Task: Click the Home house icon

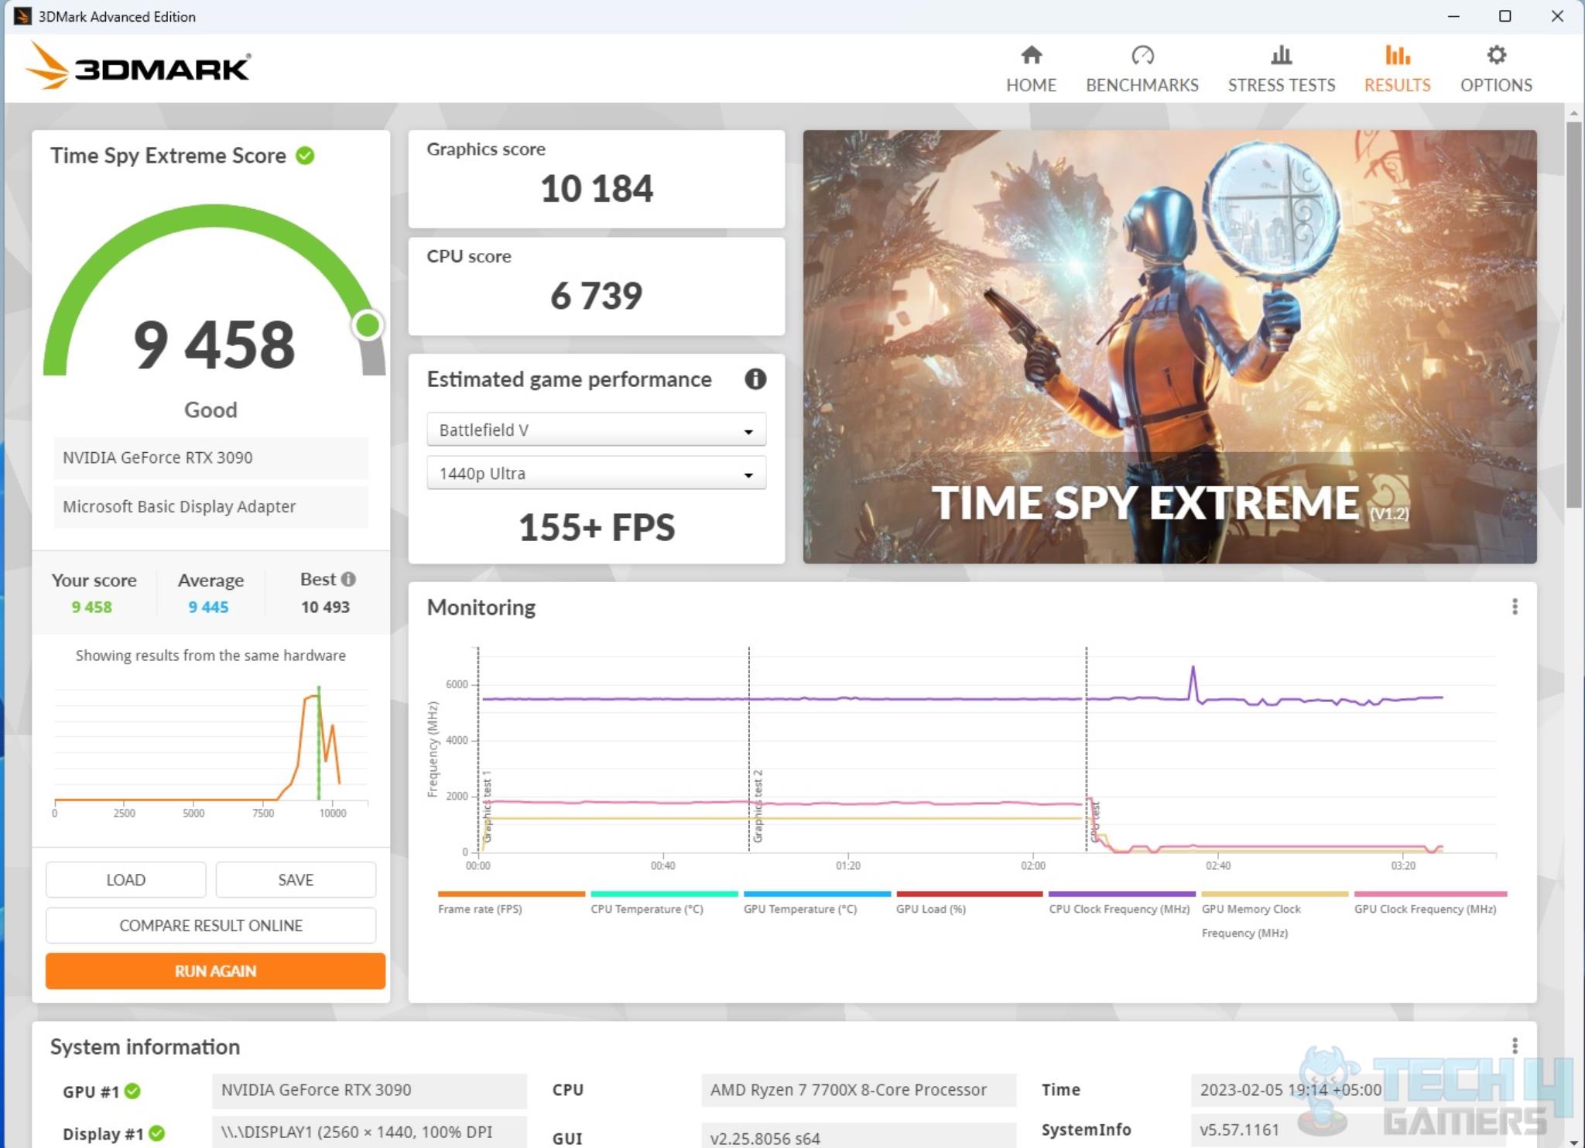Action: tap(1031, 55)
